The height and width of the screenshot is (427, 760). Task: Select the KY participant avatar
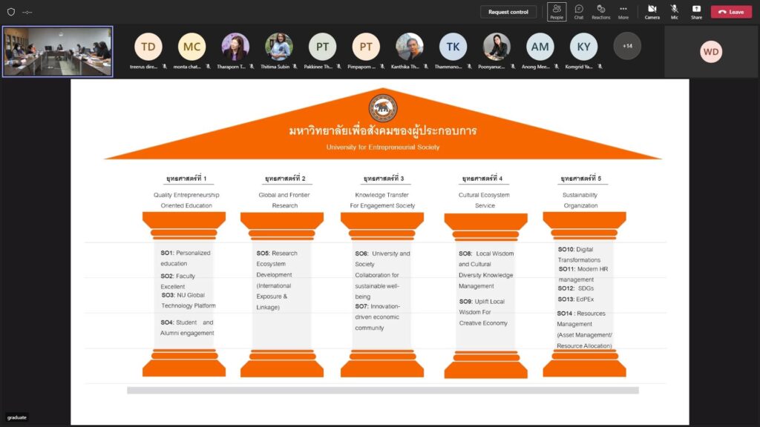(x=583, y=47)
